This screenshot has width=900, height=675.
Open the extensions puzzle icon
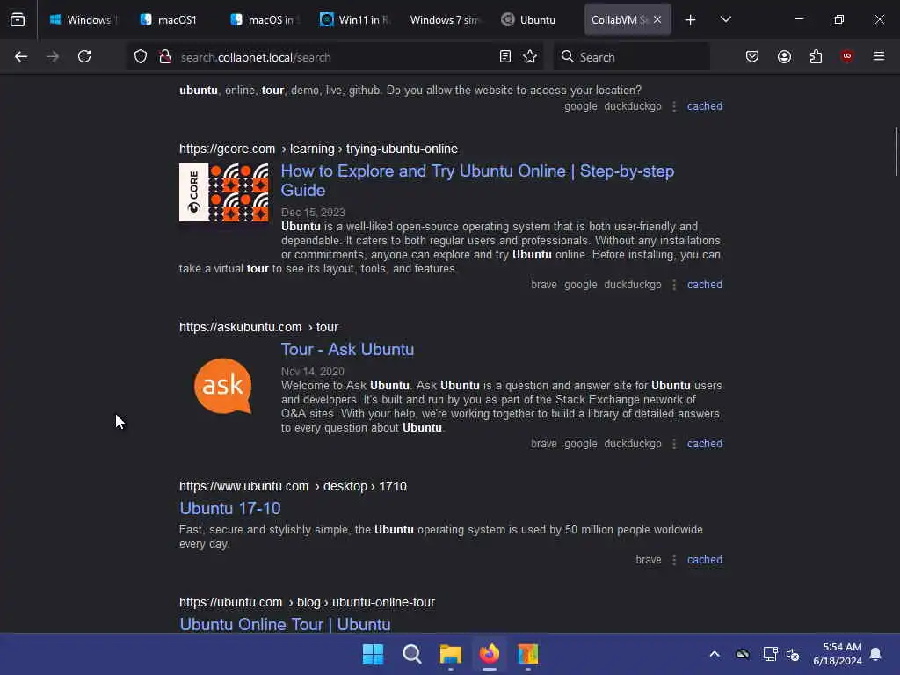(816, 56)
